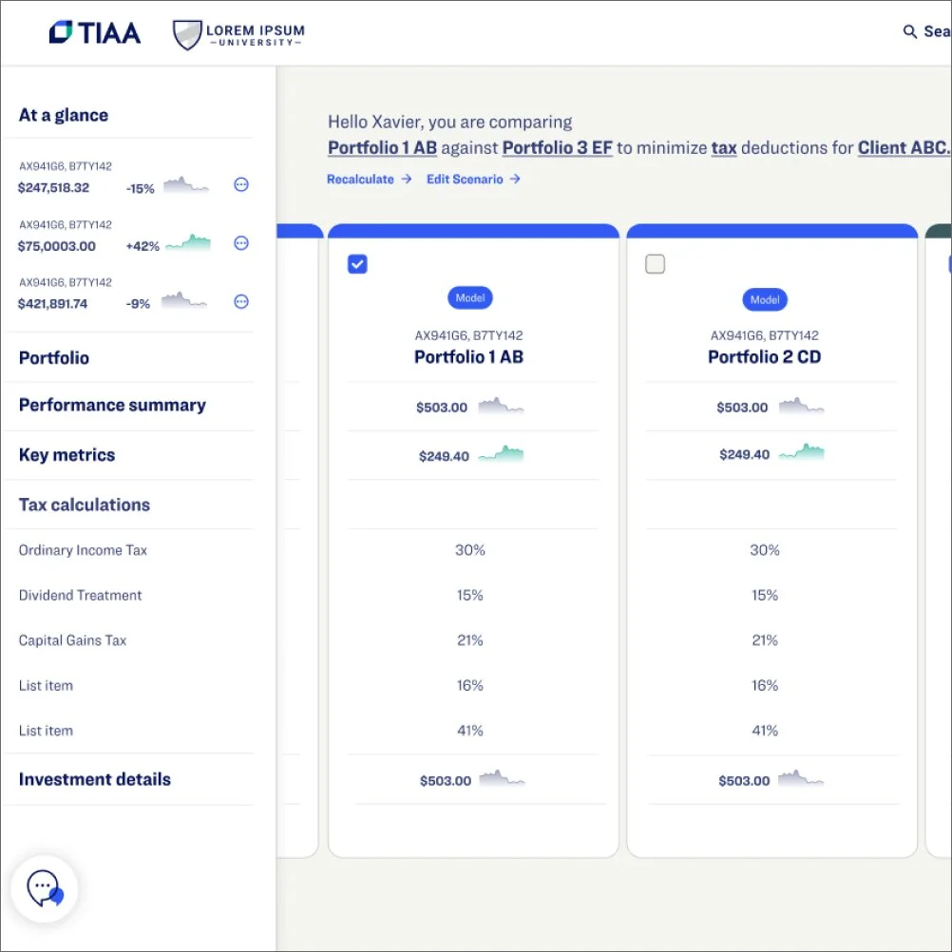
Task: Click the TIAA logo
Action: 95,33
